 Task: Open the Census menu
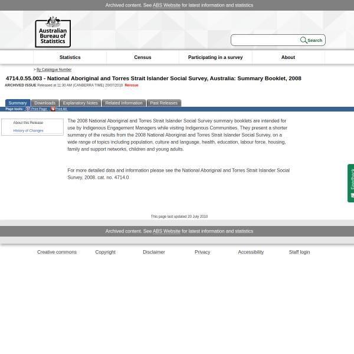pos(143,57)
